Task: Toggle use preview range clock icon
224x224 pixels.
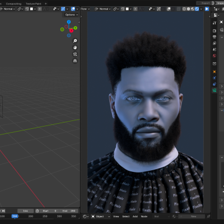Action: 38,211
